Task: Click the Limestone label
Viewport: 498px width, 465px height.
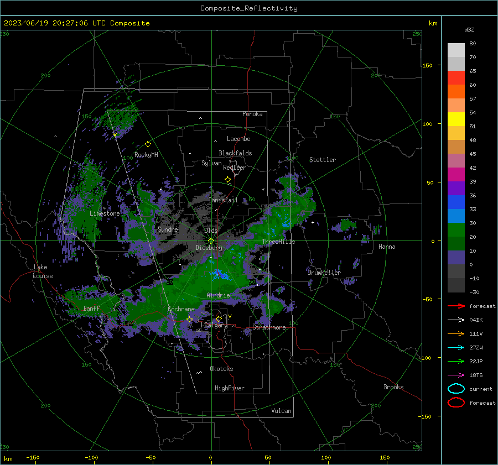Action: click(105, 213)
